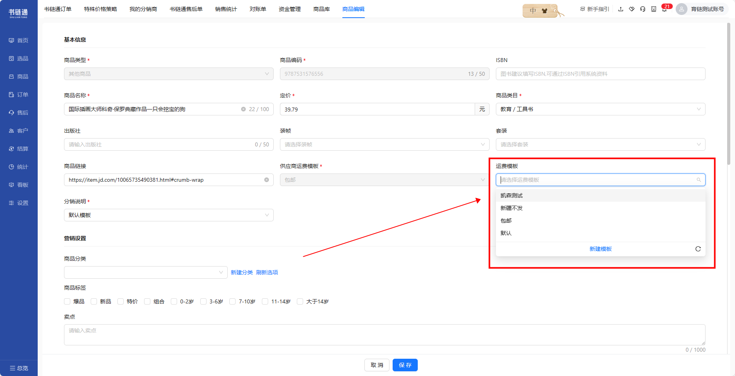Viewport: 735px width, 376px height.
Task: Click the ISBN input field
Action: (x=601, y=74)
